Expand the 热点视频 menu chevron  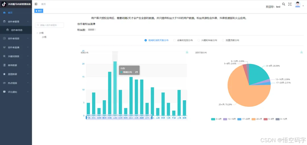[28, 83]
